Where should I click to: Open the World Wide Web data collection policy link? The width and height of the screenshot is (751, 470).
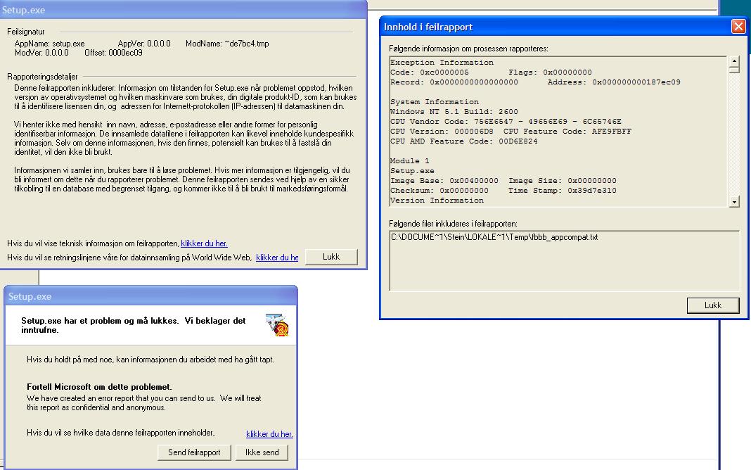pos(277,258)
